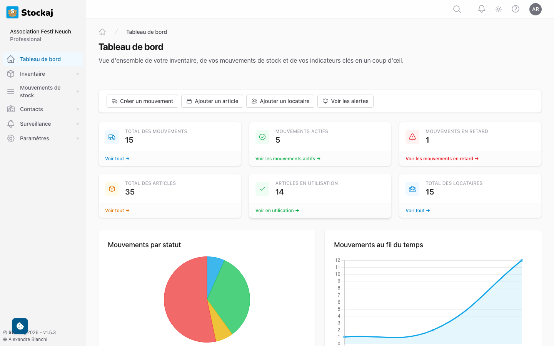The height and width of the screenshot is (346, 554).
Task: Click the home breadcrumb icon
Action: tap(102, 32)
